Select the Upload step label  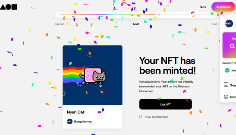(60, 24)
